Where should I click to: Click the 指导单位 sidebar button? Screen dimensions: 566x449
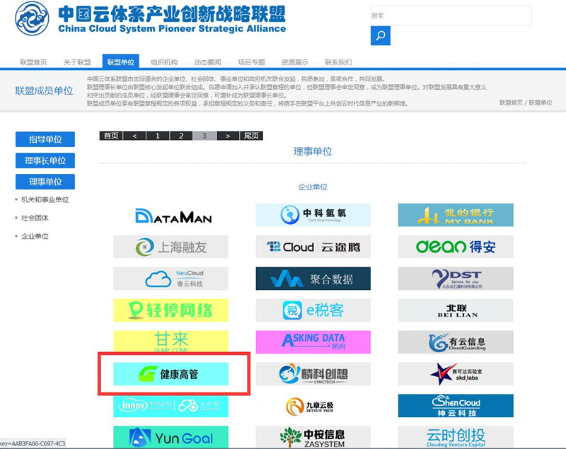[x=45, y=139]
